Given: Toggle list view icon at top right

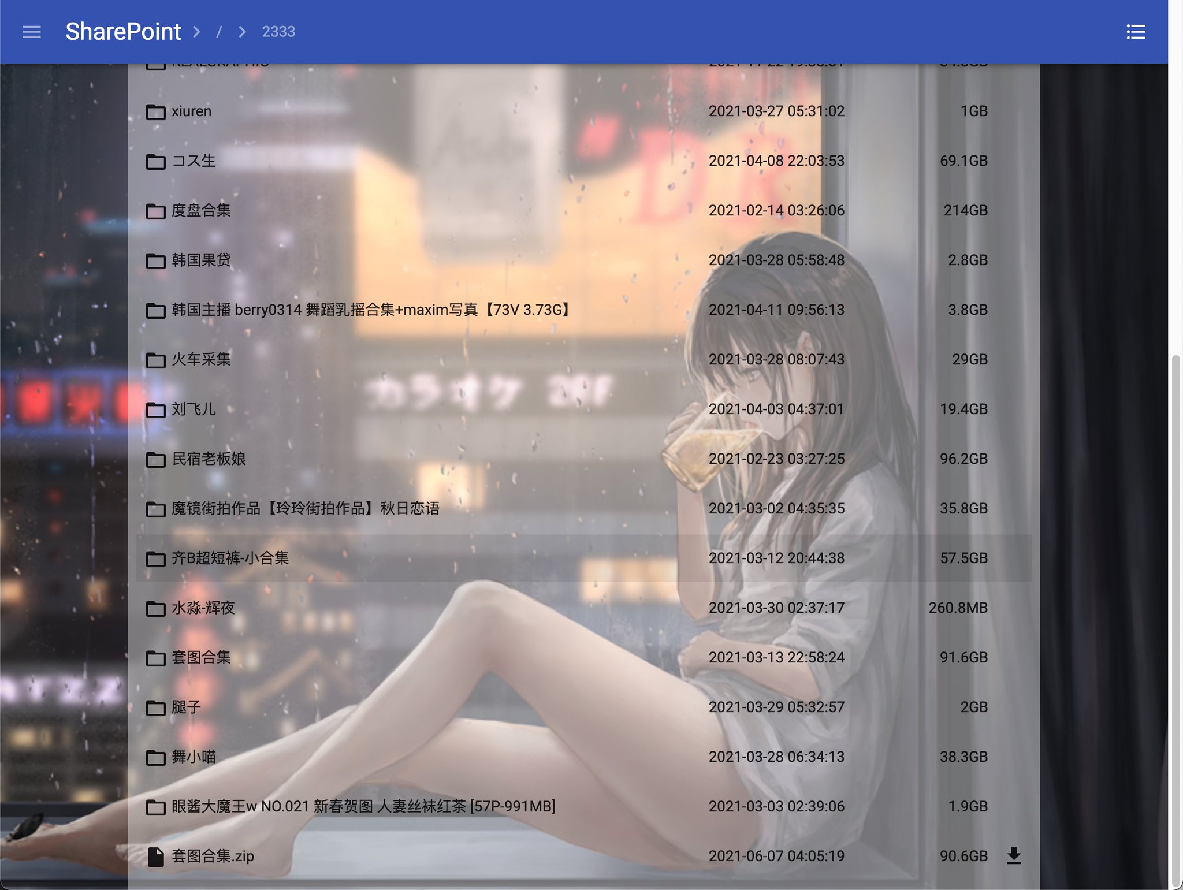Looking at the screenshot, I should tap(1136, 32).
